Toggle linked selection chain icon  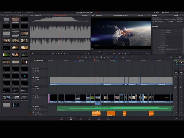coord(105,57)
